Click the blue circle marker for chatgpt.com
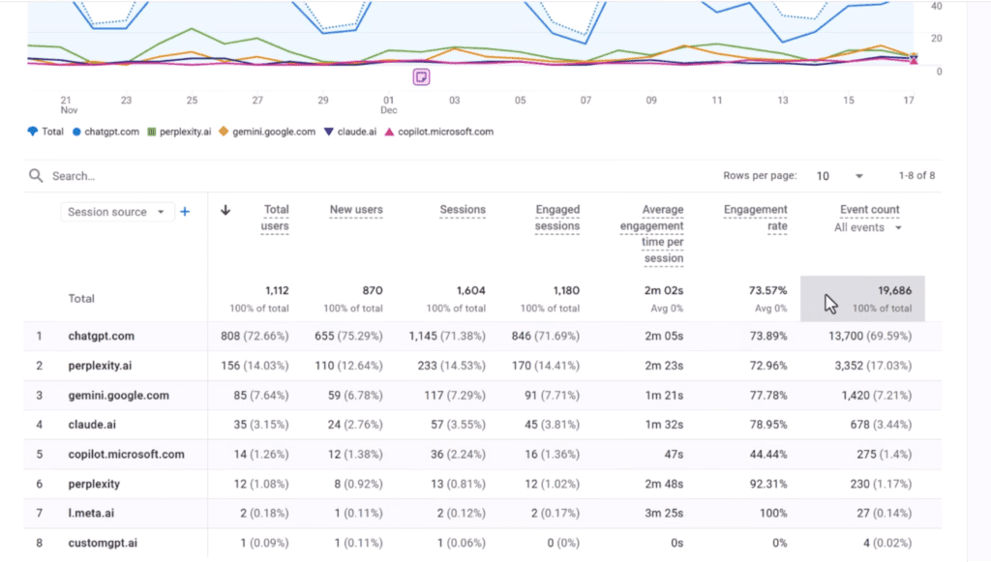 [x=76, y=132]
